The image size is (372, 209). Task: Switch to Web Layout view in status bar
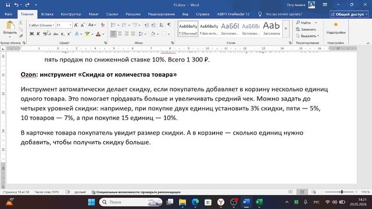pos(314,192)
